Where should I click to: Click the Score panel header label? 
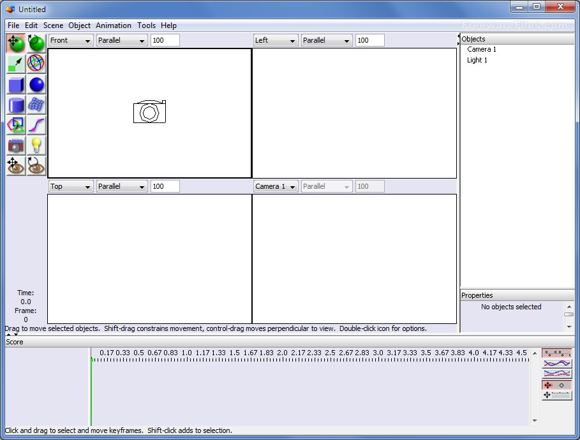[15, 342]
